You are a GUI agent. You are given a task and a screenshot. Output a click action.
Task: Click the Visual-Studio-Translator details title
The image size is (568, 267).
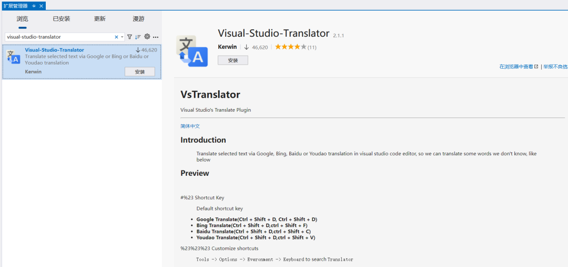[274, 34]
